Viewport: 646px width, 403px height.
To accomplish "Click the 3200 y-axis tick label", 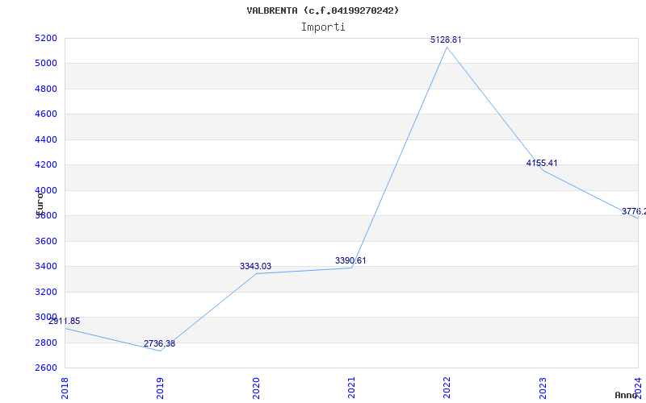I will (46, 292).
